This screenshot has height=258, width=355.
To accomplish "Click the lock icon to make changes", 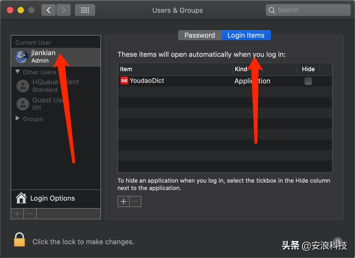I will pos(19,240).
